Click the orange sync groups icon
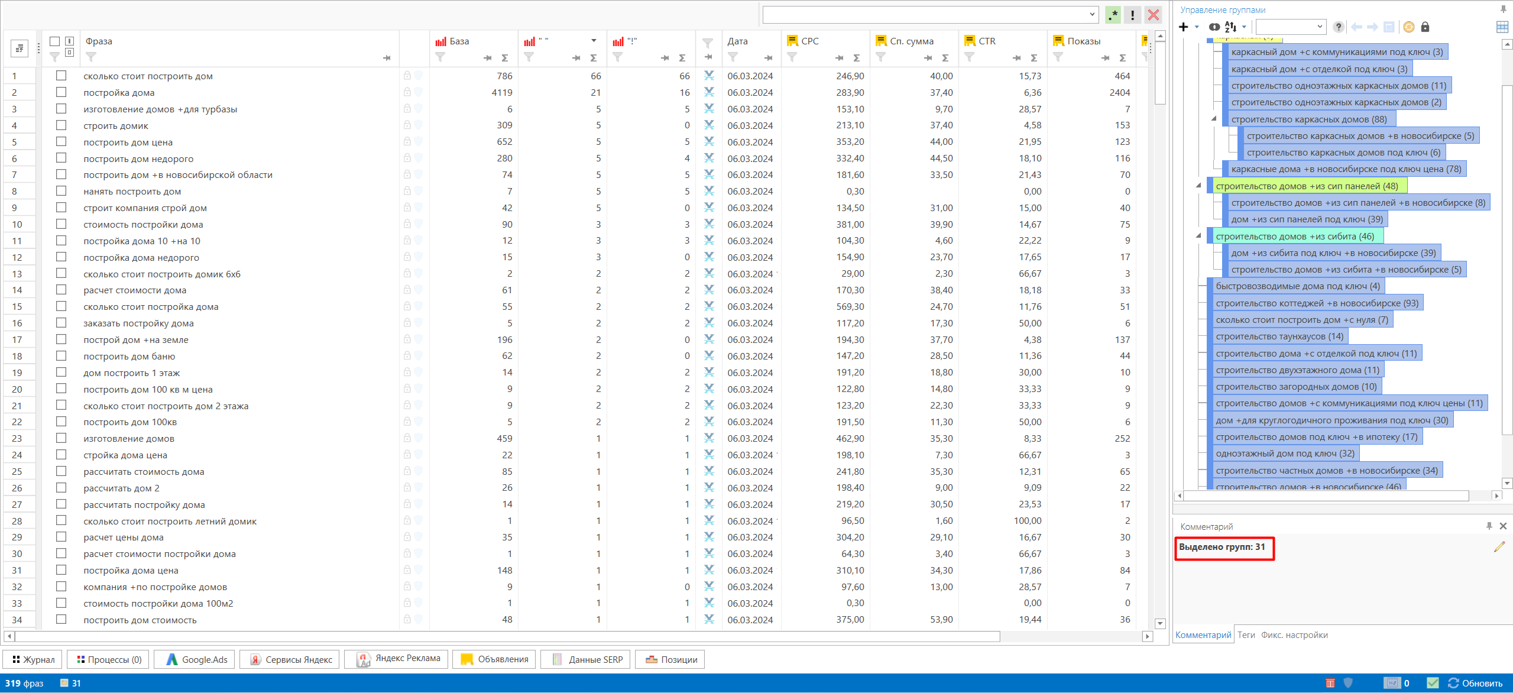The image size is (1513, 693). point(1408,27)
